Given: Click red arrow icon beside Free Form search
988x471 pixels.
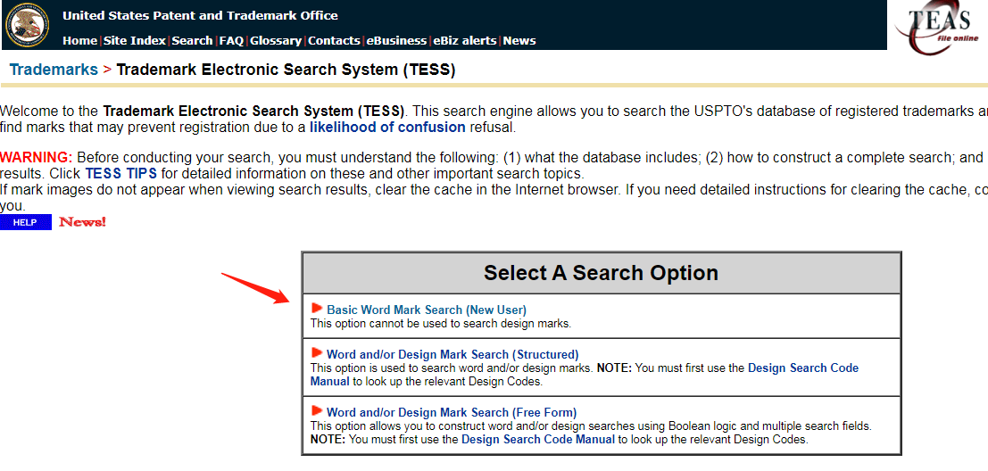Looking at the screenshot, I should point(317,411).
